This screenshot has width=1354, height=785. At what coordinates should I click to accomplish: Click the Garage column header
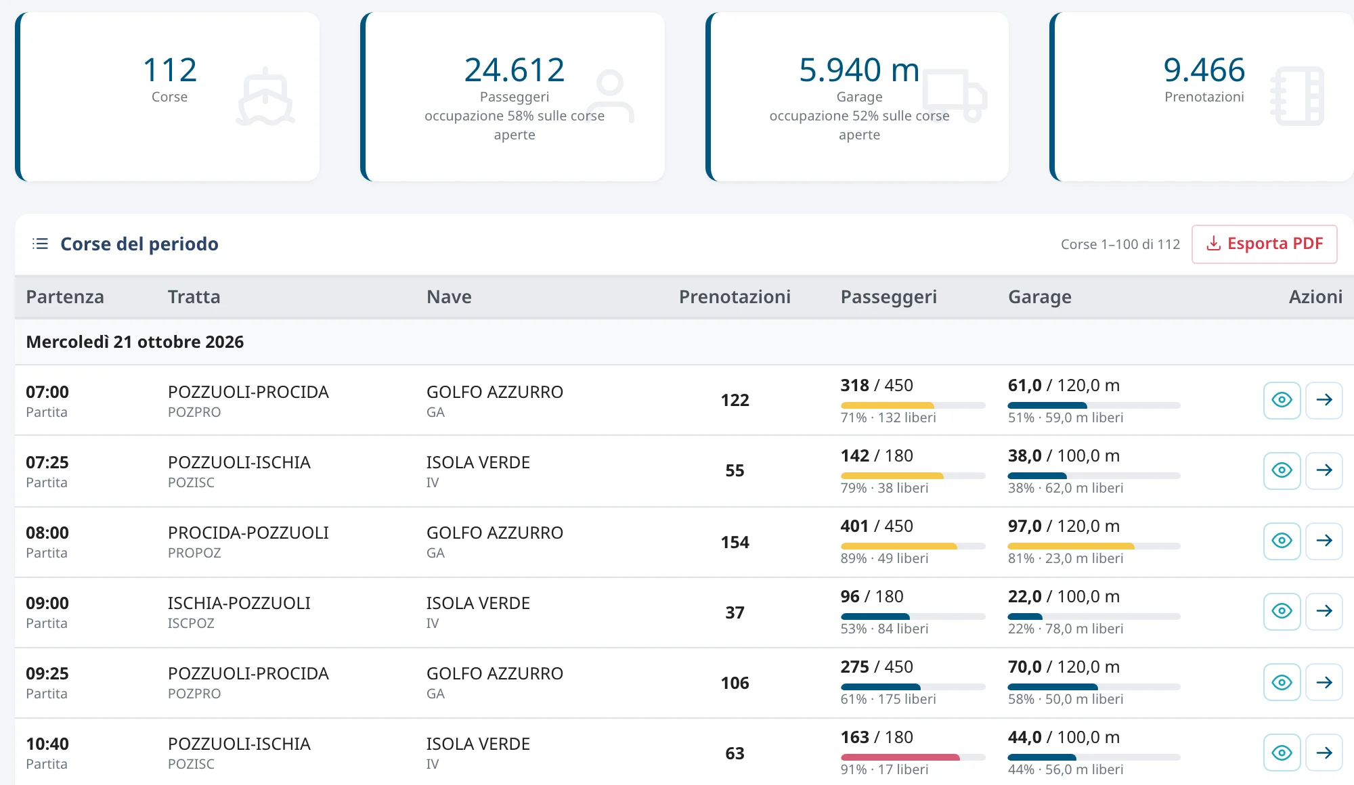[x=1039, y=296]
